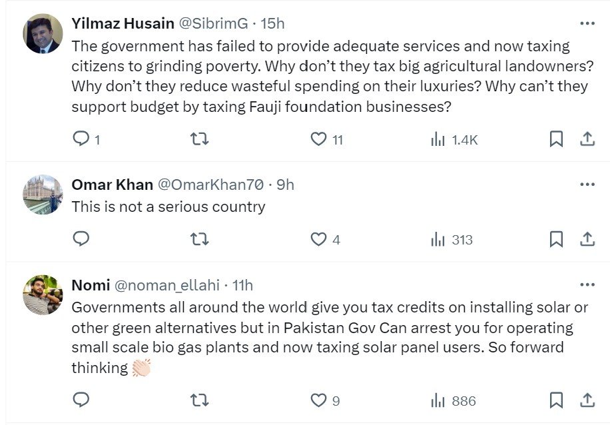Open more options for Omar Khan's tweet
The height and width of the screenshot is (425, 610).
click(587, 185)
